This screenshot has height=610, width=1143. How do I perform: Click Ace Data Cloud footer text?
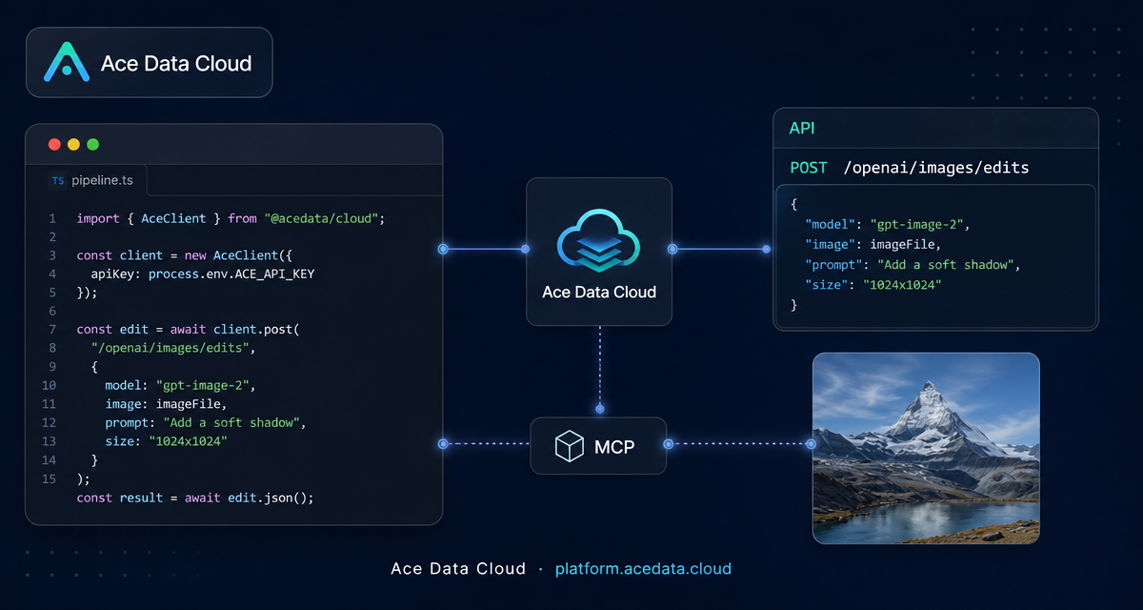point(458,569)
